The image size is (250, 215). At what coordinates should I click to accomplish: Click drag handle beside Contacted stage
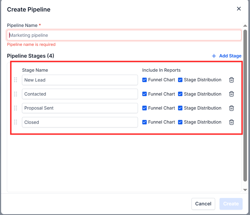pyautogui.click(x=16, y=94)
